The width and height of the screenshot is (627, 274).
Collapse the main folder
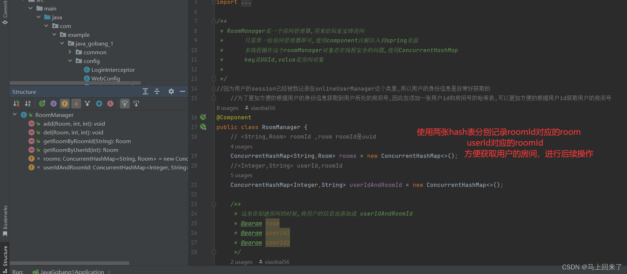(x=30, y=8)
